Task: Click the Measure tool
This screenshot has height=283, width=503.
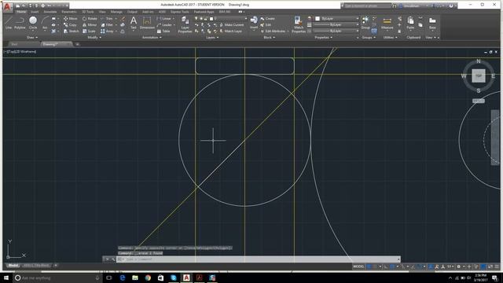Action: [x=387, y=23]
